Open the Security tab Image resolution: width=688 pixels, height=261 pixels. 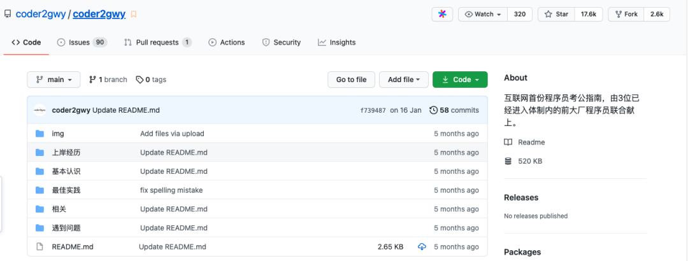282,42
